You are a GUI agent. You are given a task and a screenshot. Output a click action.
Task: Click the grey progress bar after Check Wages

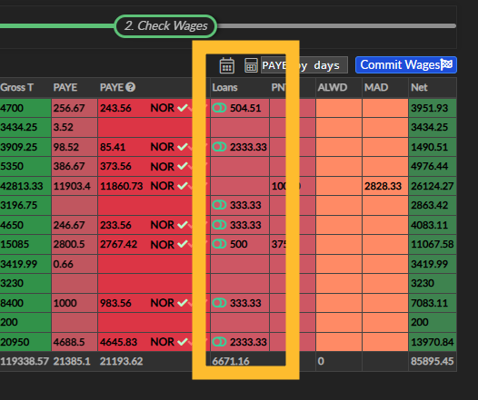336,26
